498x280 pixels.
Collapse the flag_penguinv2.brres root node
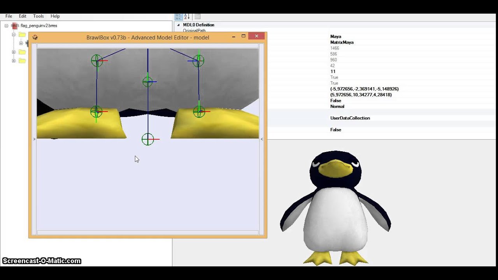tap(6, 26)
